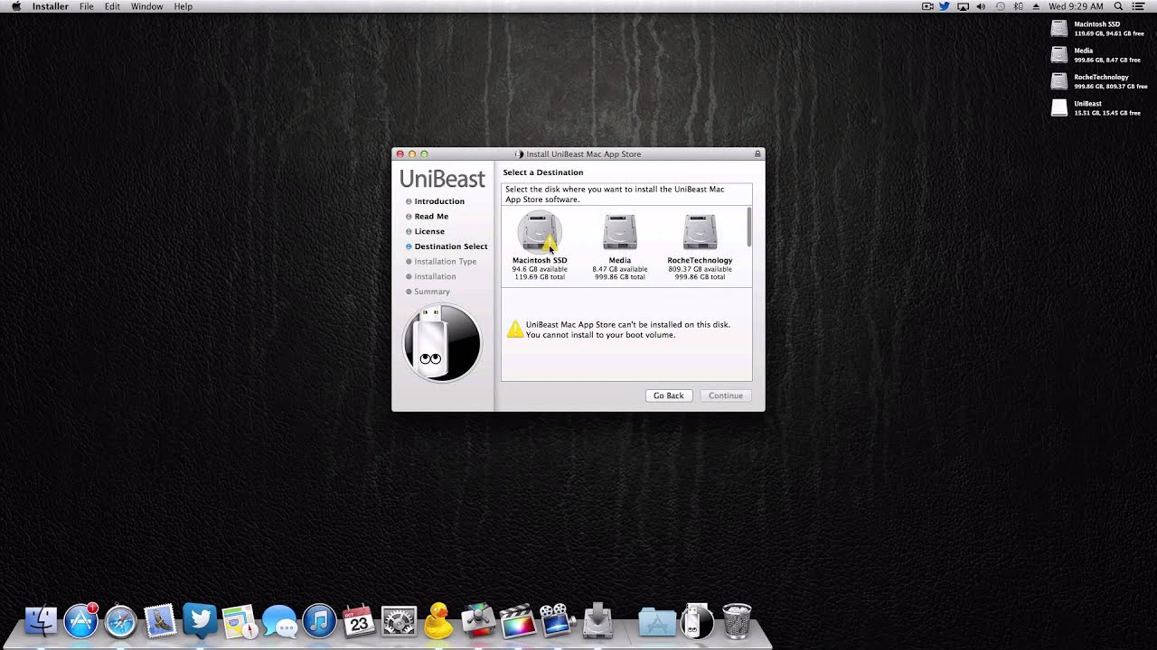Click the volume icon in the menu bar
The height and width of the screenshot is (650, 1157).
coord(982,6)
